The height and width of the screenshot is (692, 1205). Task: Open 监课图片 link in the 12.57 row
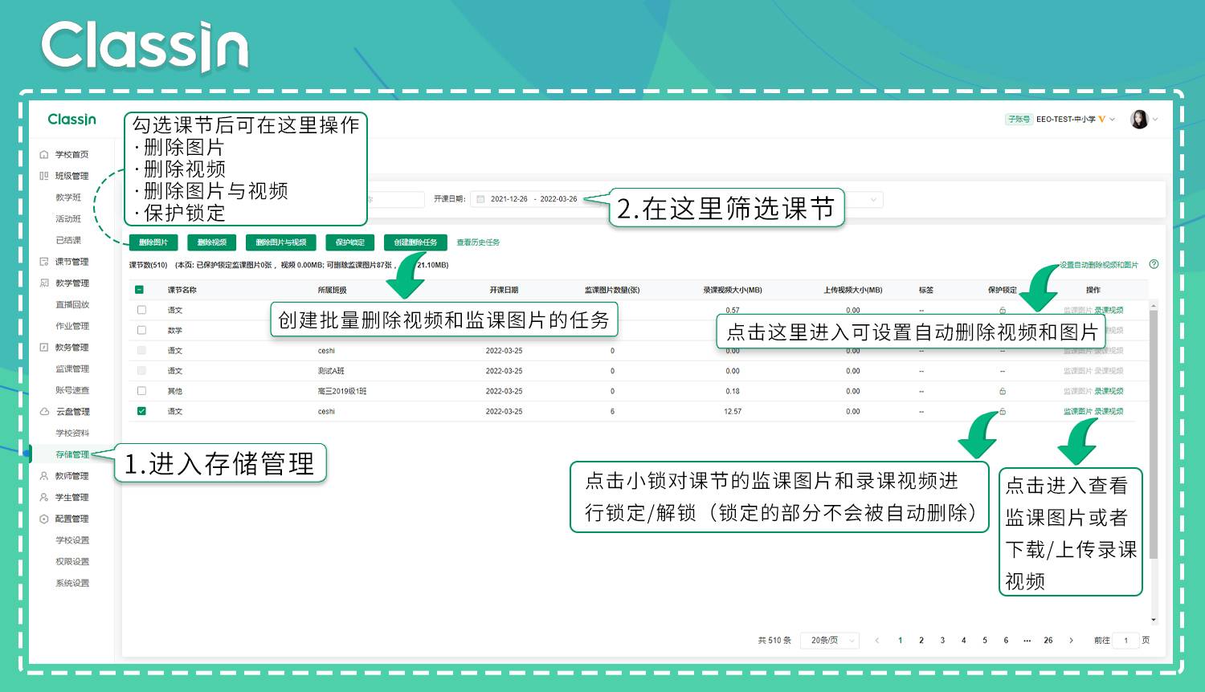point(1077,411)
